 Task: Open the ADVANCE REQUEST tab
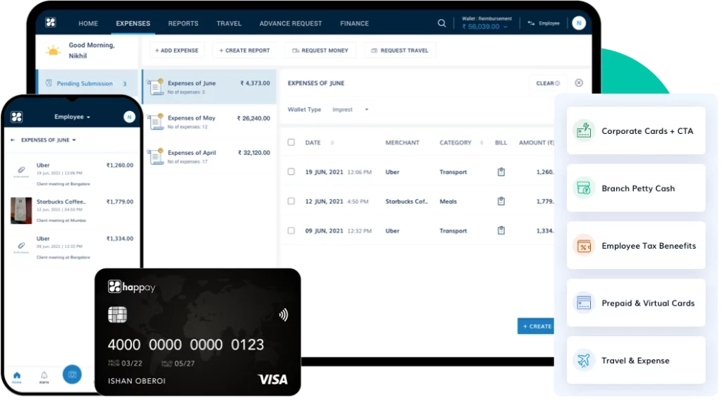pos(290,23)
